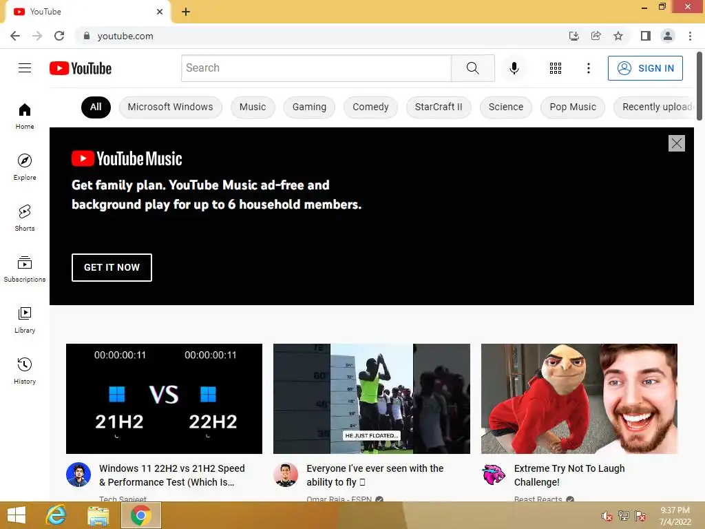
Task: Click the SIGN IN button
Action: [645, 68]
